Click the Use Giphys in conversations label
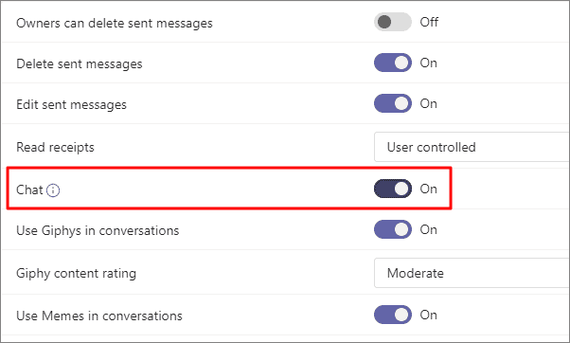This screenshot has width=570, height=343. point(98,230)
